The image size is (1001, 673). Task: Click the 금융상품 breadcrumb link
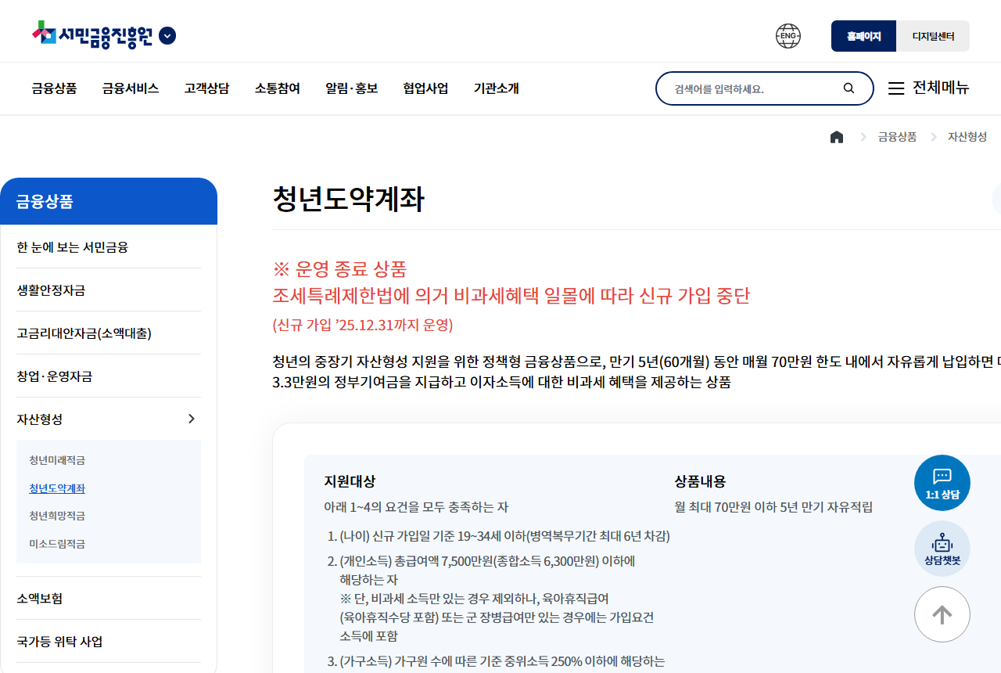coord(897,137)
